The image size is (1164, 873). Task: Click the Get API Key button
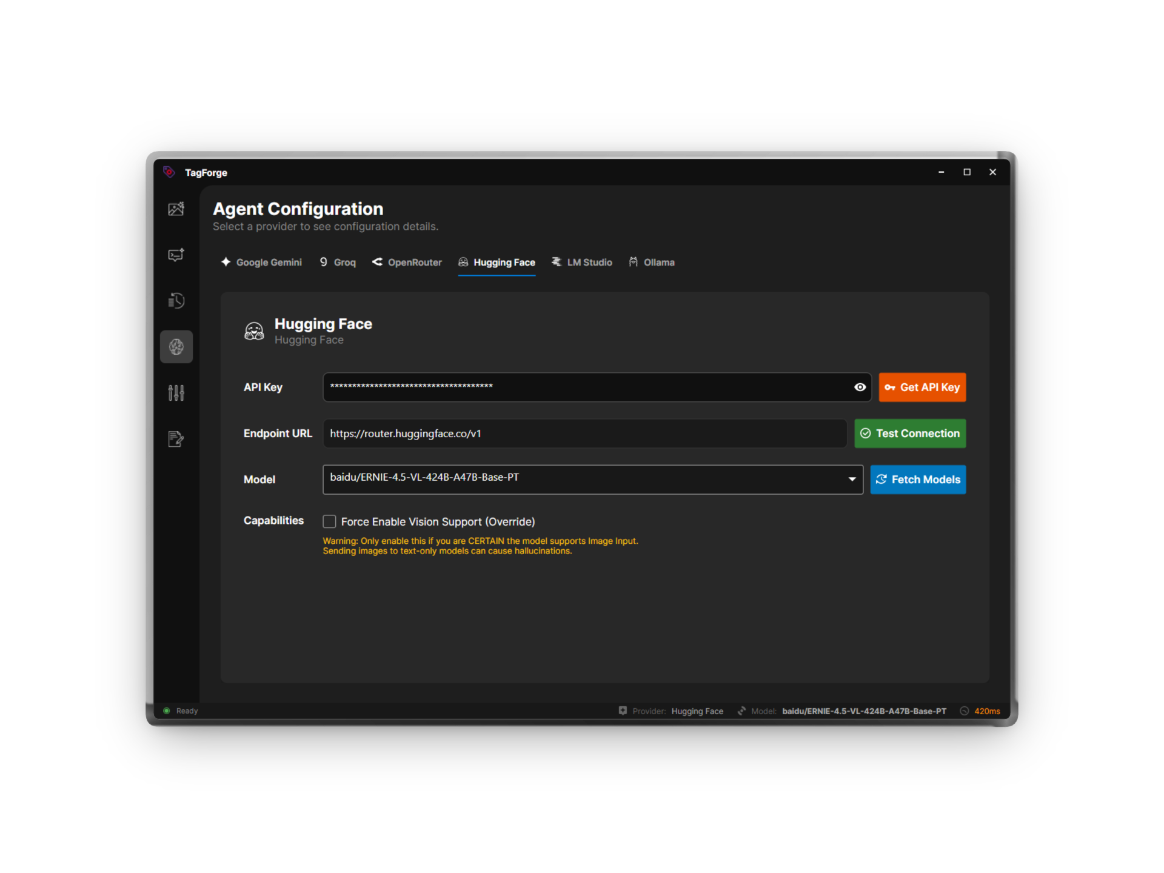tap(922, 387)
